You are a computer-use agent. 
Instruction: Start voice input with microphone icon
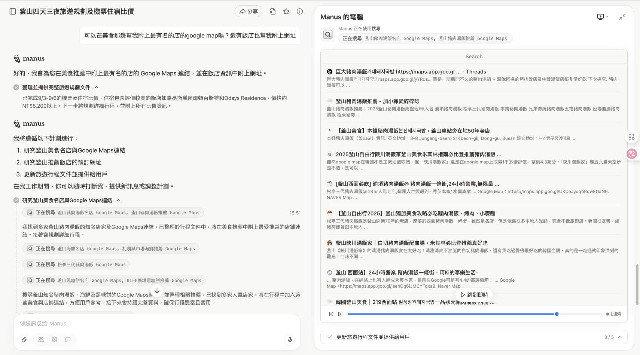click(x=290, y=340)
